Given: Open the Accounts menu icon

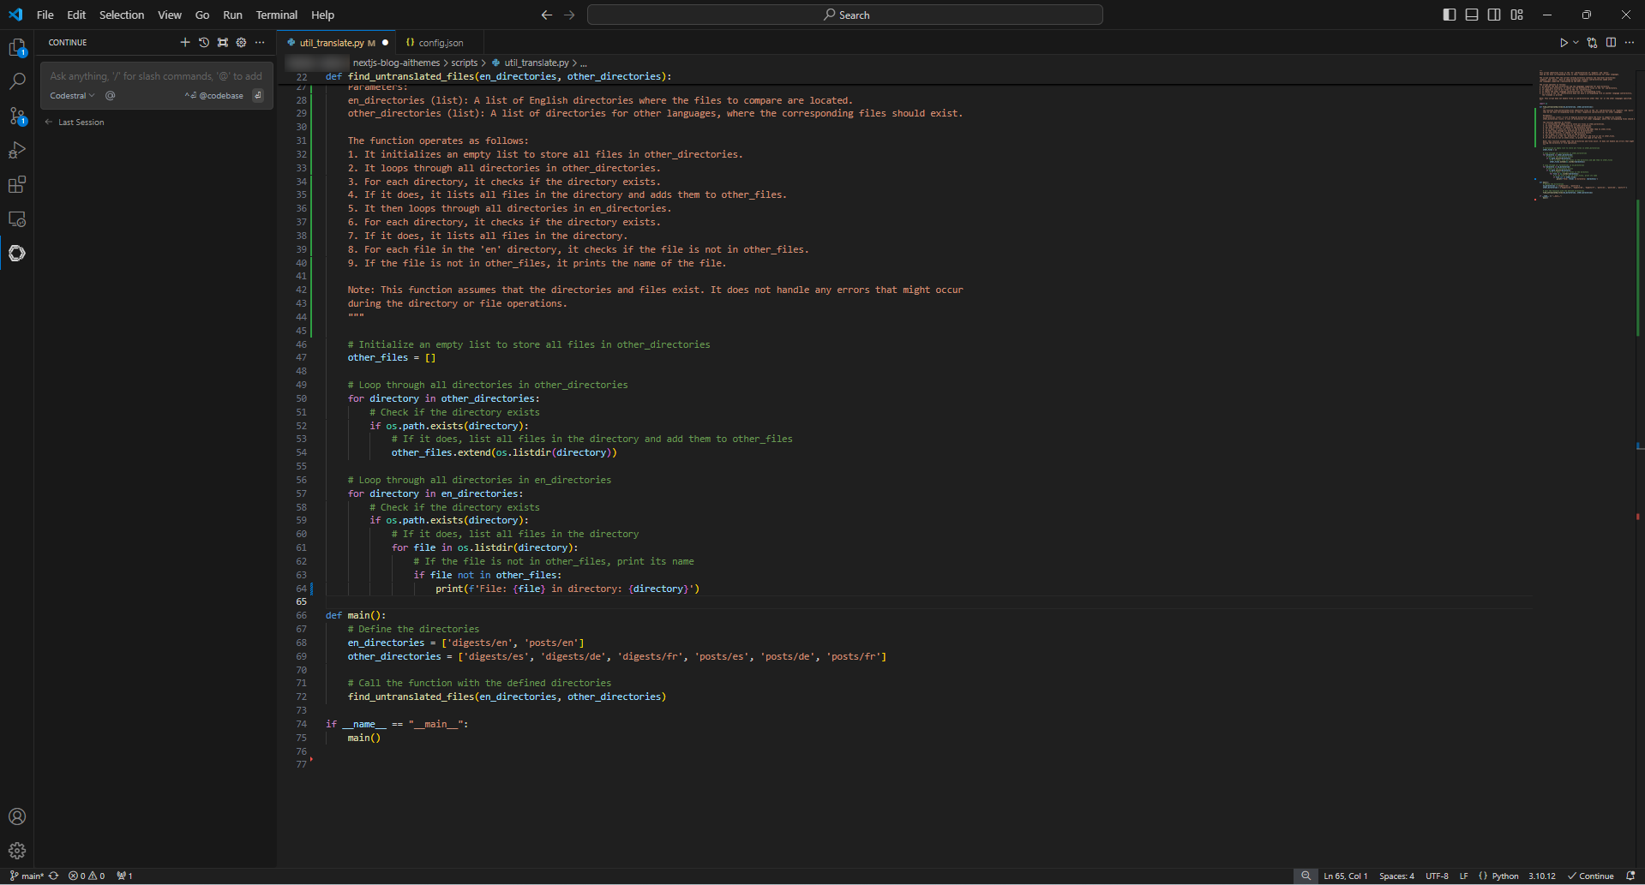Looking at the screenshot, I should (17, 816).
